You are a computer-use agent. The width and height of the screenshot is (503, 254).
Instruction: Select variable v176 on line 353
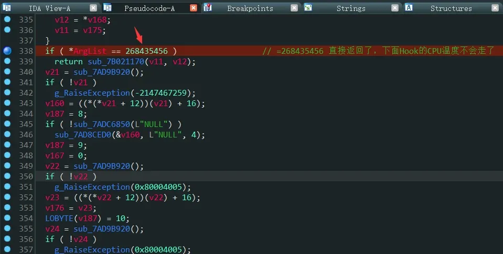coord(55,208)
